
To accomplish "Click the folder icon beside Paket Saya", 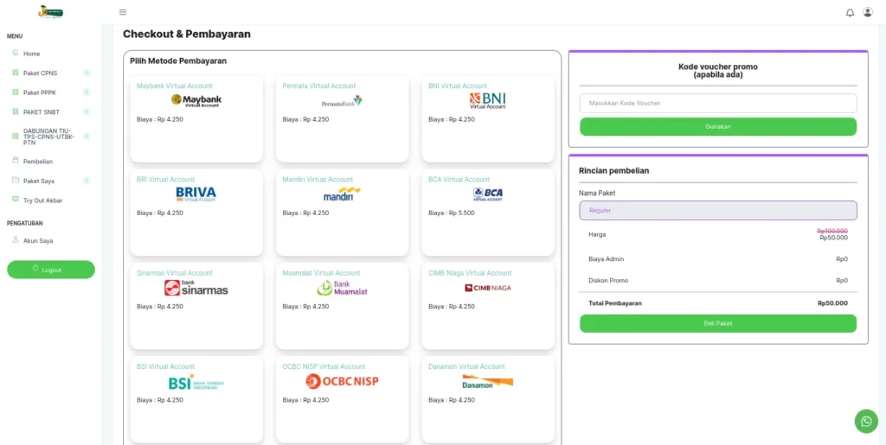I will [x=16, y=181].
